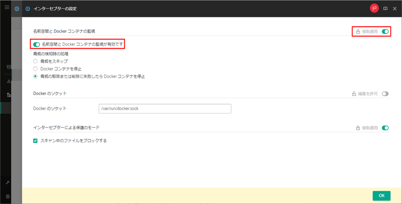
Task: Click the インターセプターの設定 title bar
Action: (56, 9)
